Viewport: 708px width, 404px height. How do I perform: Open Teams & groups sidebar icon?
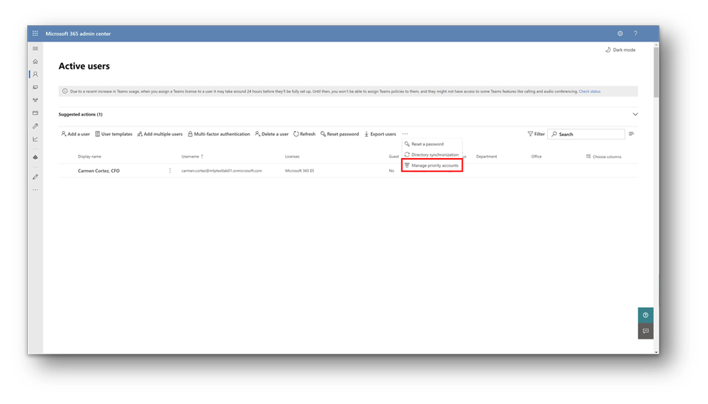pyautogui.click(x=35, y=100)
